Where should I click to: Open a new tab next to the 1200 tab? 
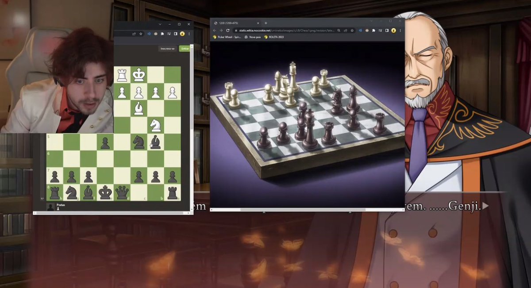pos(266,23)
